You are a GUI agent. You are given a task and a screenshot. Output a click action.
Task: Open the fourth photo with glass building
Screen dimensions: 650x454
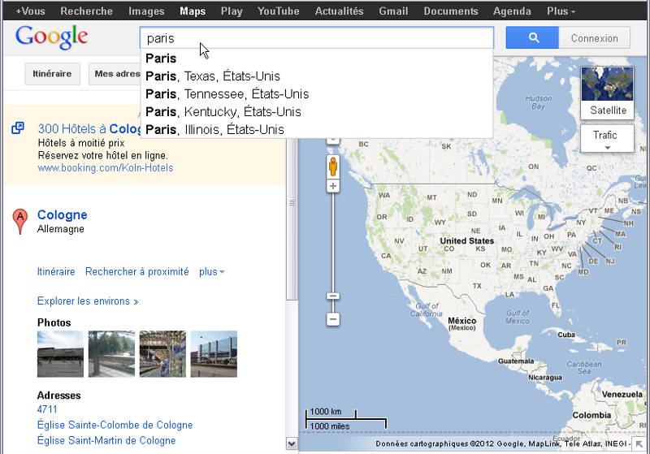(x=214, y=354)
